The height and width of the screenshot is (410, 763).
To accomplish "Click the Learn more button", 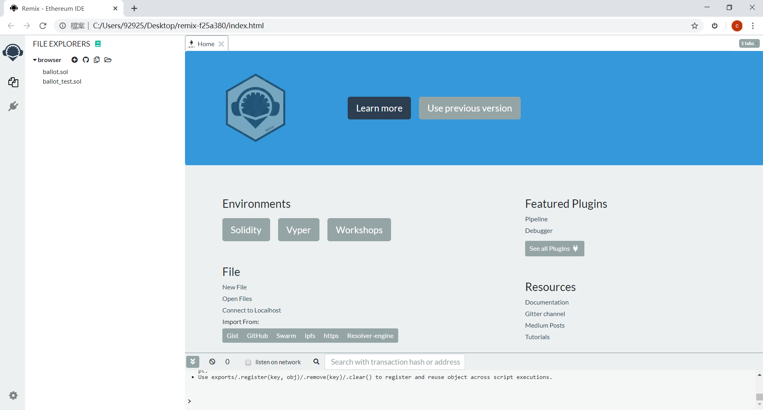I will coord(379,108).
